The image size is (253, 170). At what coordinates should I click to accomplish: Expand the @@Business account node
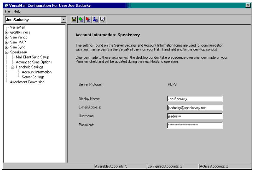point(6,32)
